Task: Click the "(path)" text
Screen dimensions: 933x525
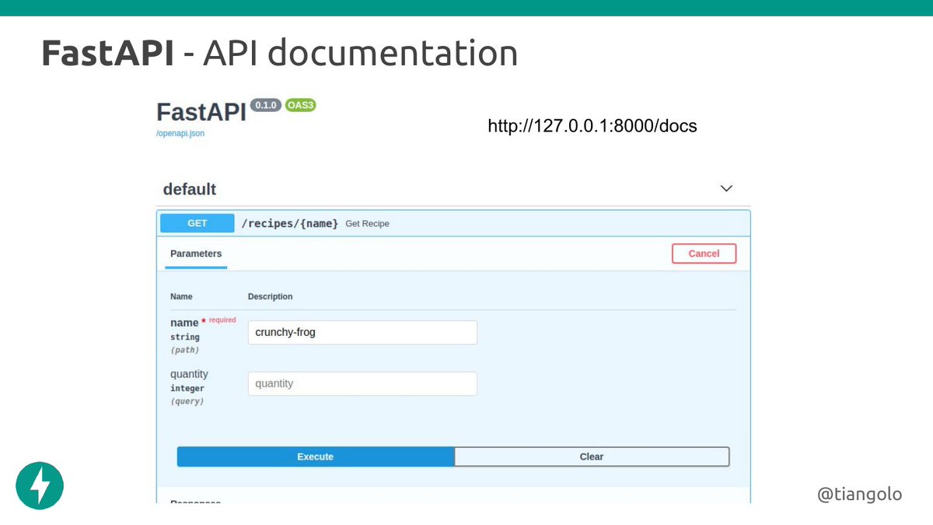Action: pyautogui.click(x=185, y=350)
